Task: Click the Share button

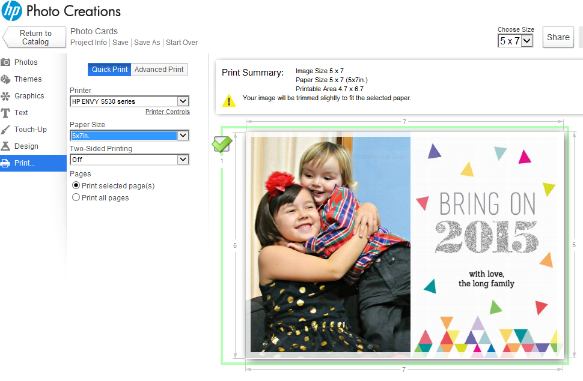Action: (558, 37)
